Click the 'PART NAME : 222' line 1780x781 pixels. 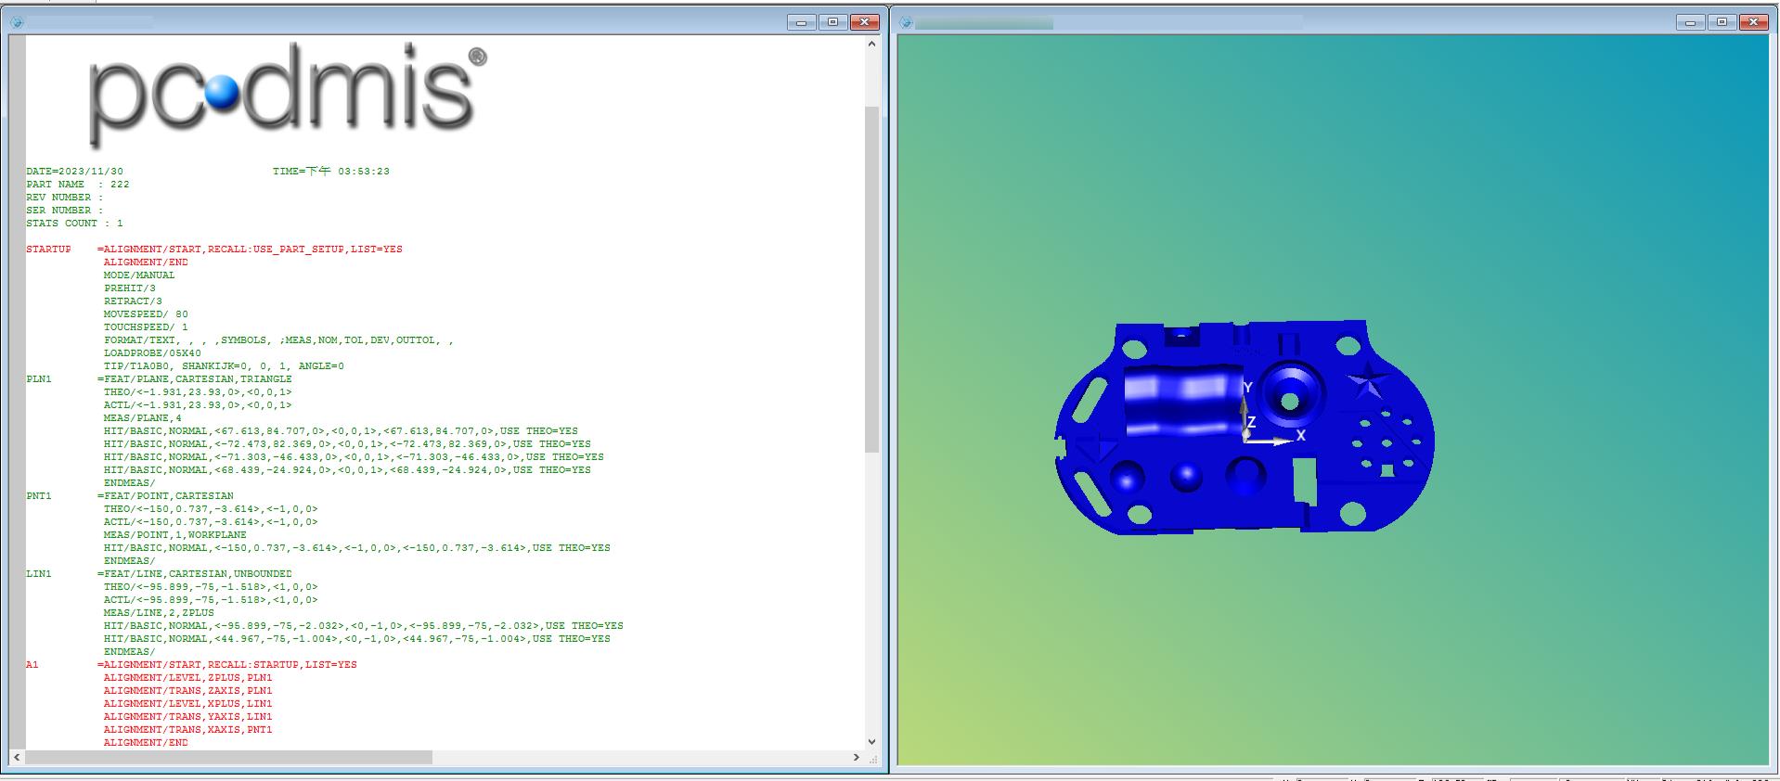[78, 185]
